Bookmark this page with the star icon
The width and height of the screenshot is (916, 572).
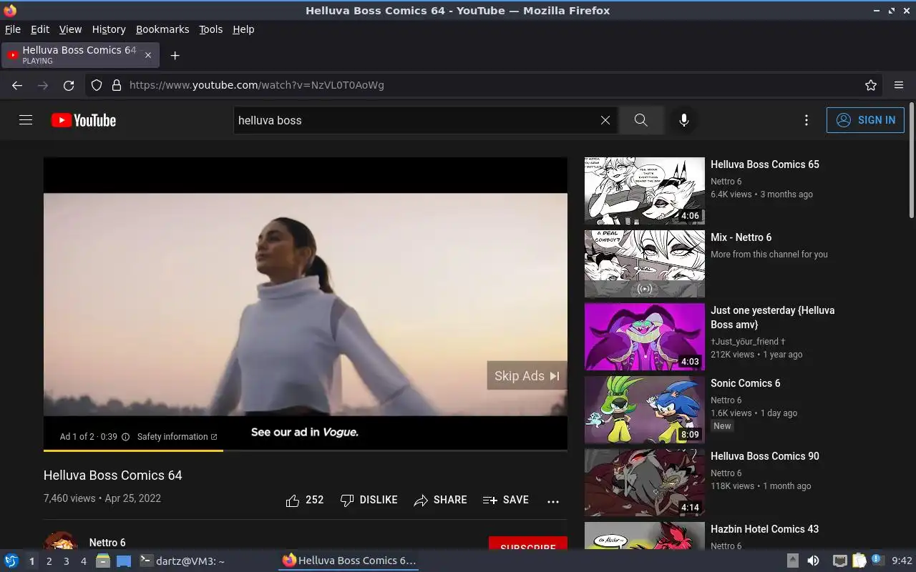[x=871, y=85]
